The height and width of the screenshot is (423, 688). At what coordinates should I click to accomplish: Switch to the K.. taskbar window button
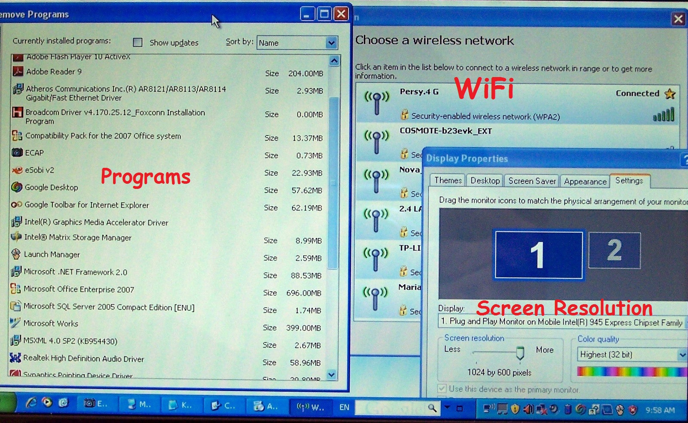(181, 405)
